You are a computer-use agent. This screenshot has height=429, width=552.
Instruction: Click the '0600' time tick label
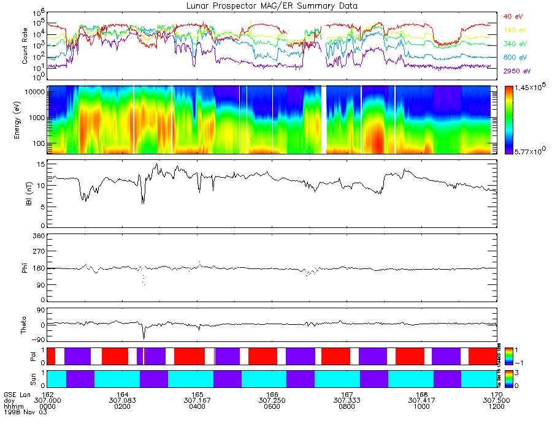click(x=272, y=406)
